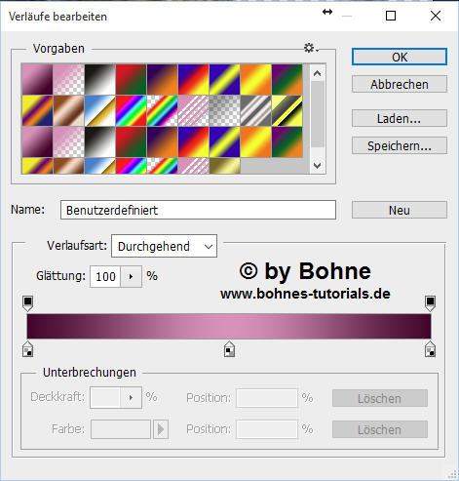
Task: Open the Glättung slider arrow
Action: click(x=131, y=276)
